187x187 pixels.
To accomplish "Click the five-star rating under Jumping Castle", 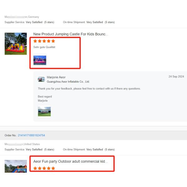I will 44,41.
